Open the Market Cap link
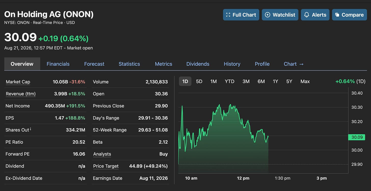371x191 pixels. [x=18, y=82]
